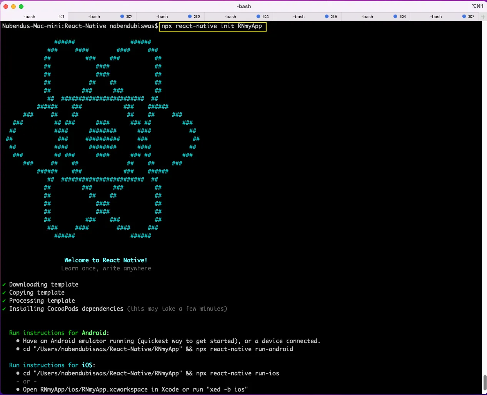
Task: Click the 'Copying template' line
Action: 33,293
